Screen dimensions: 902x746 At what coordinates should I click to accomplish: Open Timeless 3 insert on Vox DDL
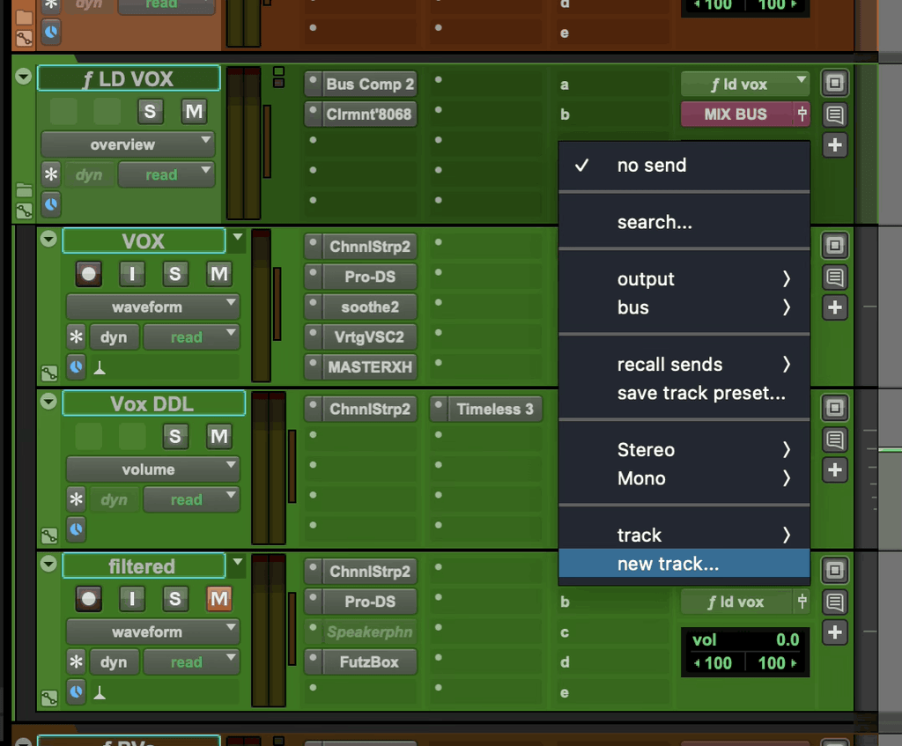coord(495,409)
